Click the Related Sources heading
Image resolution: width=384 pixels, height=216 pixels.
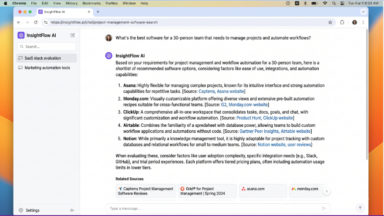pos(130,179)
